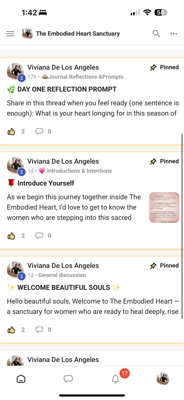
Task: Like the DAY ONE REFLECTION PROMPT post
Action: (11, 131)
